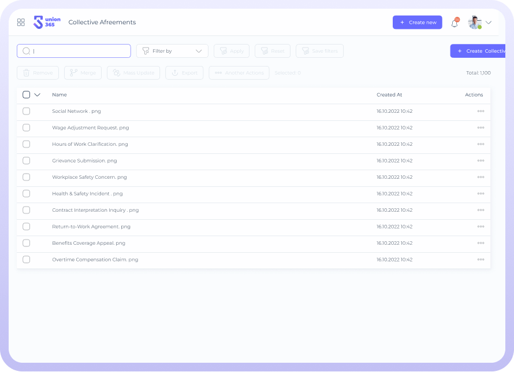Viewport: 514px width, 372px height.
Task: Expand the chevron beside user avatar
Action: [x=489, y=23]
